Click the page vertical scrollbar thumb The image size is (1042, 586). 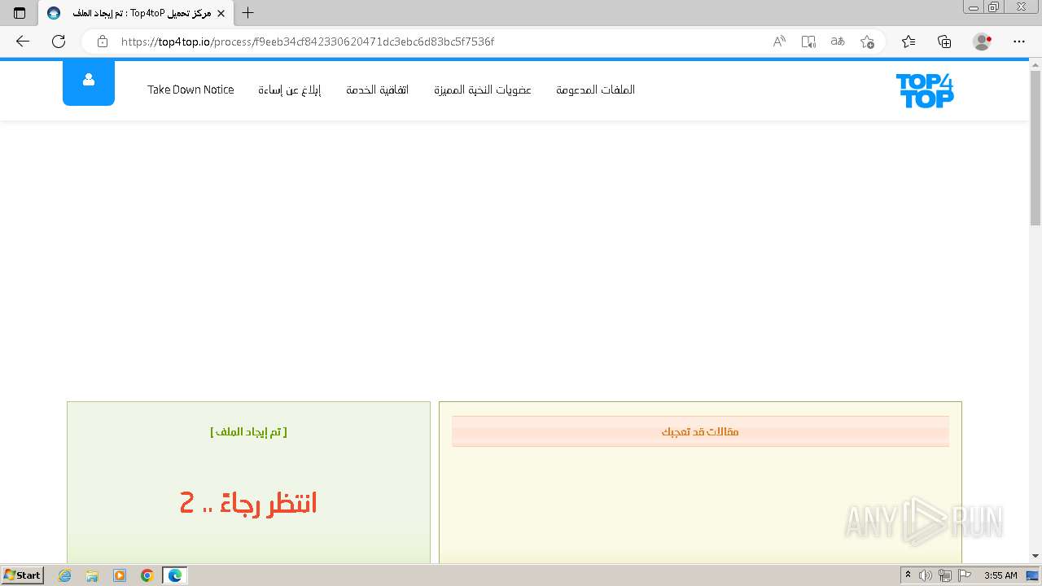(1035, 148)
